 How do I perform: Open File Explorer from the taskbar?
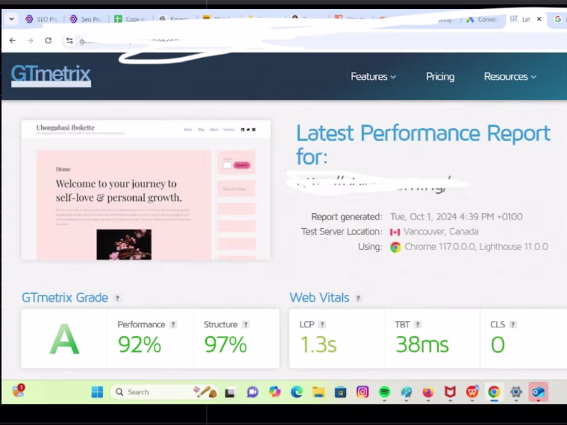(x=319, y=392)
